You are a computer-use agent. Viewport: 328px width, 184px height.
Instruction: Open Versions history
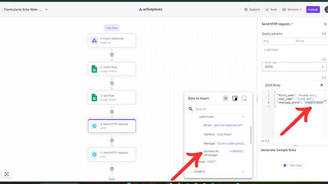coord(292,9)
